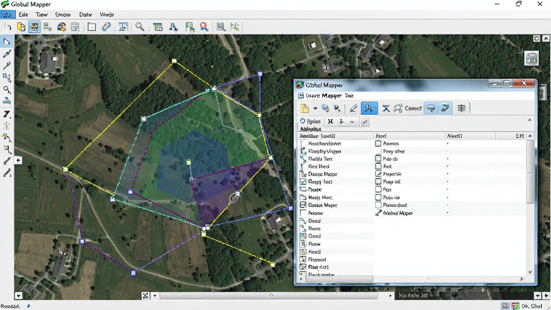Choose the magnifier zoom tool in left toolbar

tap(6, 89)
